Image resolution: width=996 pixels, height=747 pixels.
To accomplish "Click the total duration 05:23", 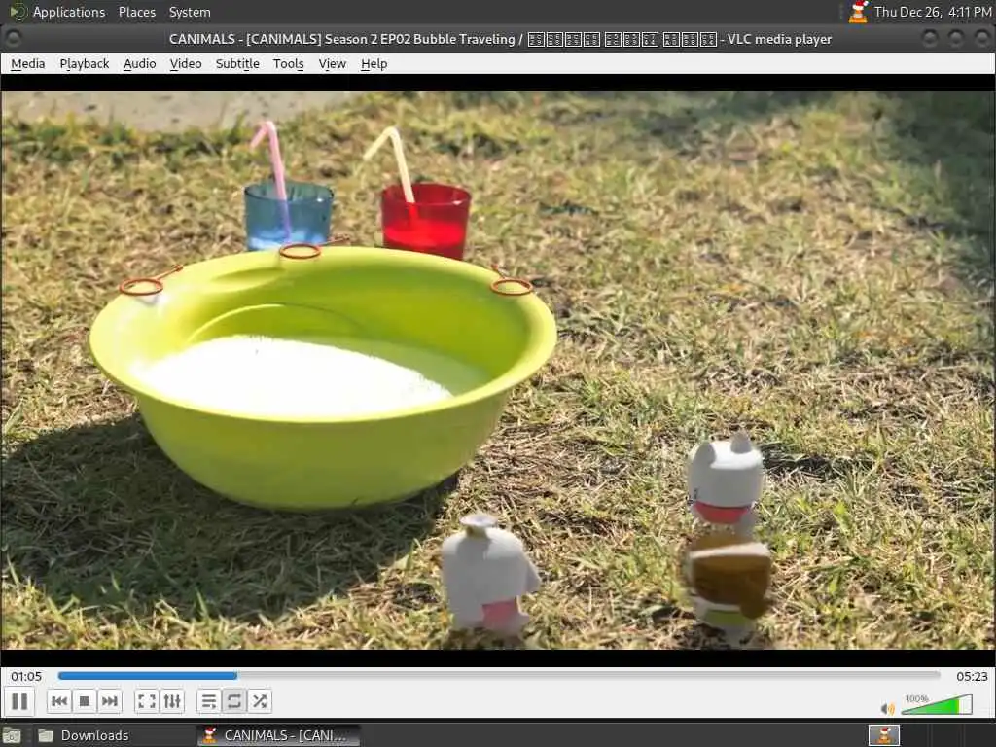I will pyautogui.click(x=972, y=677).
